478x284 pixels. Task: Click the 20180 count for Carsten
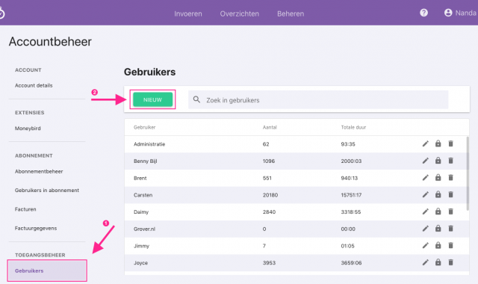tap(270, 195)
